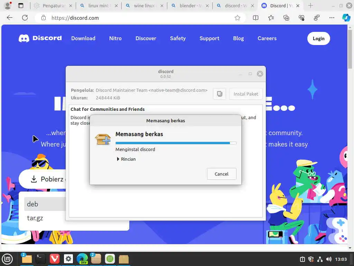Click the copy icon beside Instal Paket
The height and width of the screenshot is (266, 354).
click(220, 94)
